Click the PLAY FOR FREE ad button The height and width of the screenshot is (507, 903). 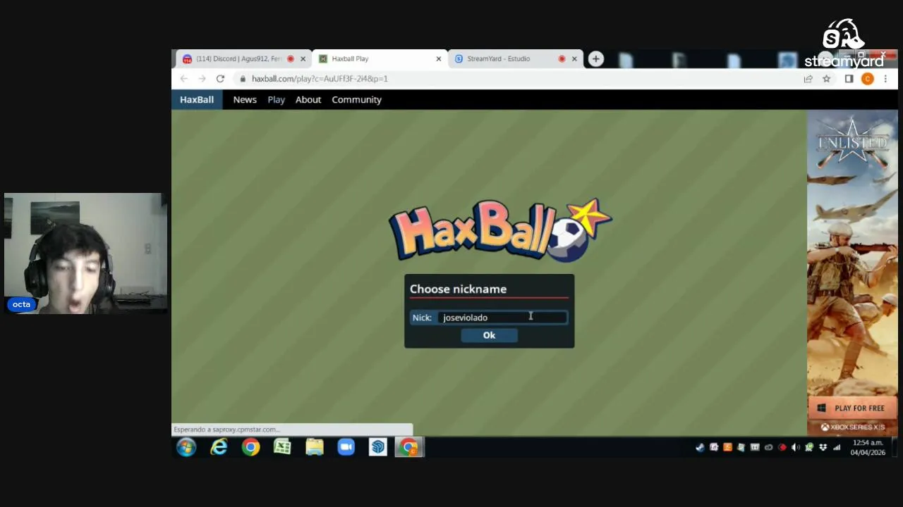coord(852,408)
